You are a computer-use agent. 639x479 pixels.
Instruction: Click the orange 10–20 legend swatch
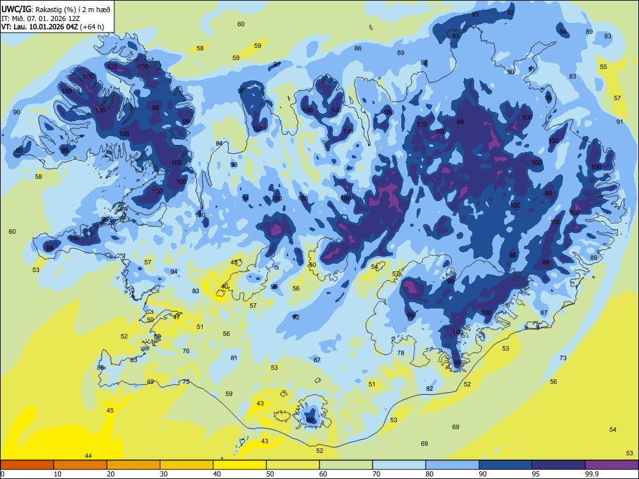coord(81,465)
